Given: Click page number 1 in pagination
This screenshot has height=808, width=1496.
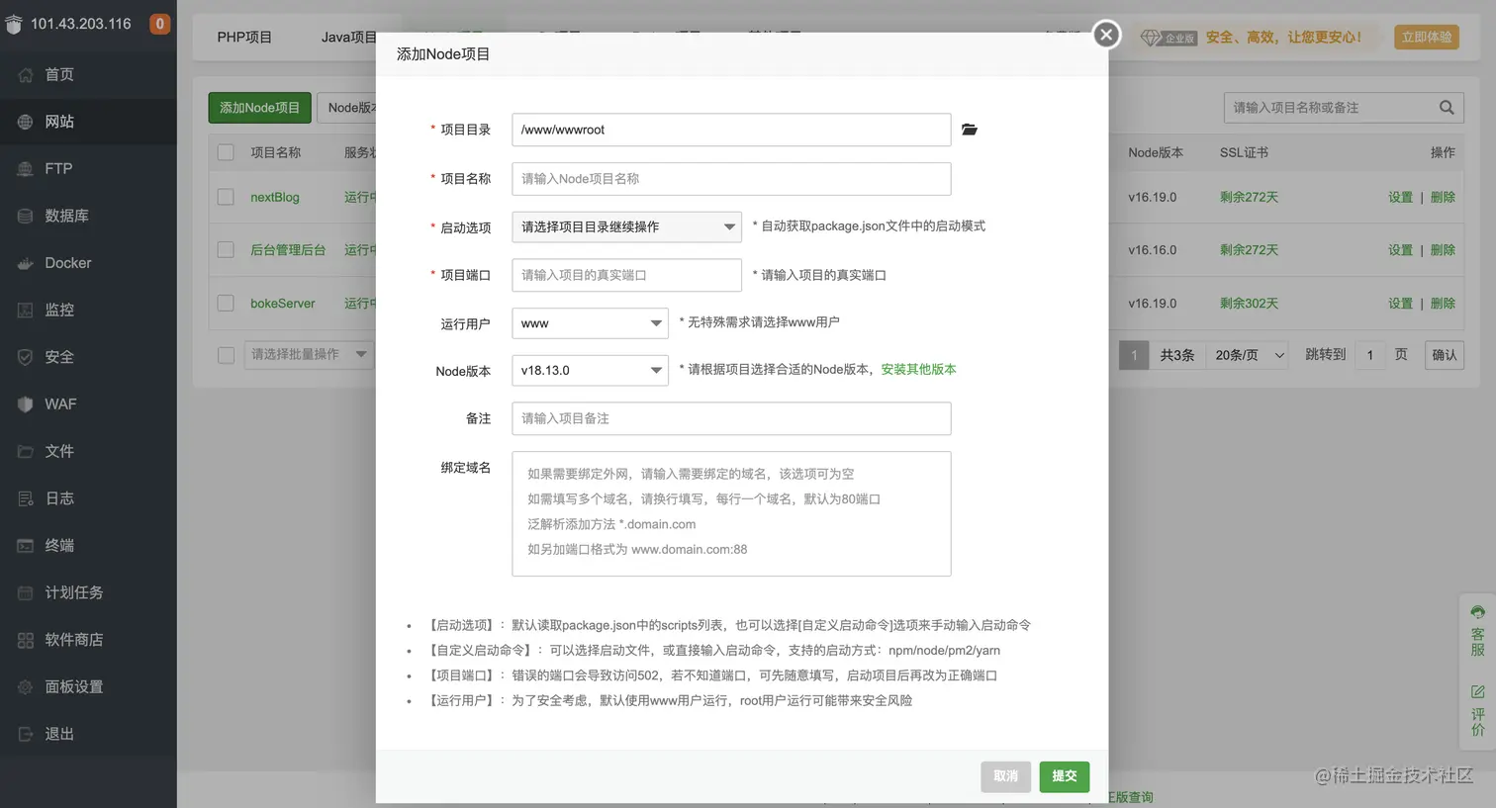Looking at the screenshot, I should 1134,355.
